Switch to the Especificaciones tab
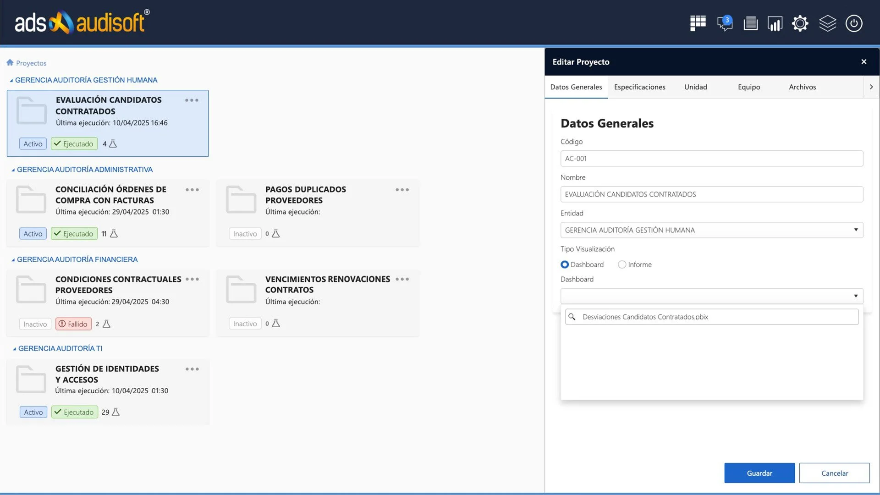 pos(639,87)
